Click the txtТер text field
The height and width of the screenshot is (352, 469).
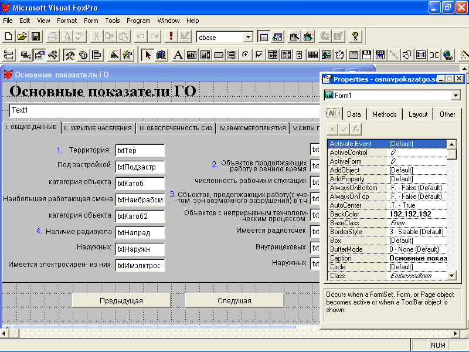coord(140,151)
